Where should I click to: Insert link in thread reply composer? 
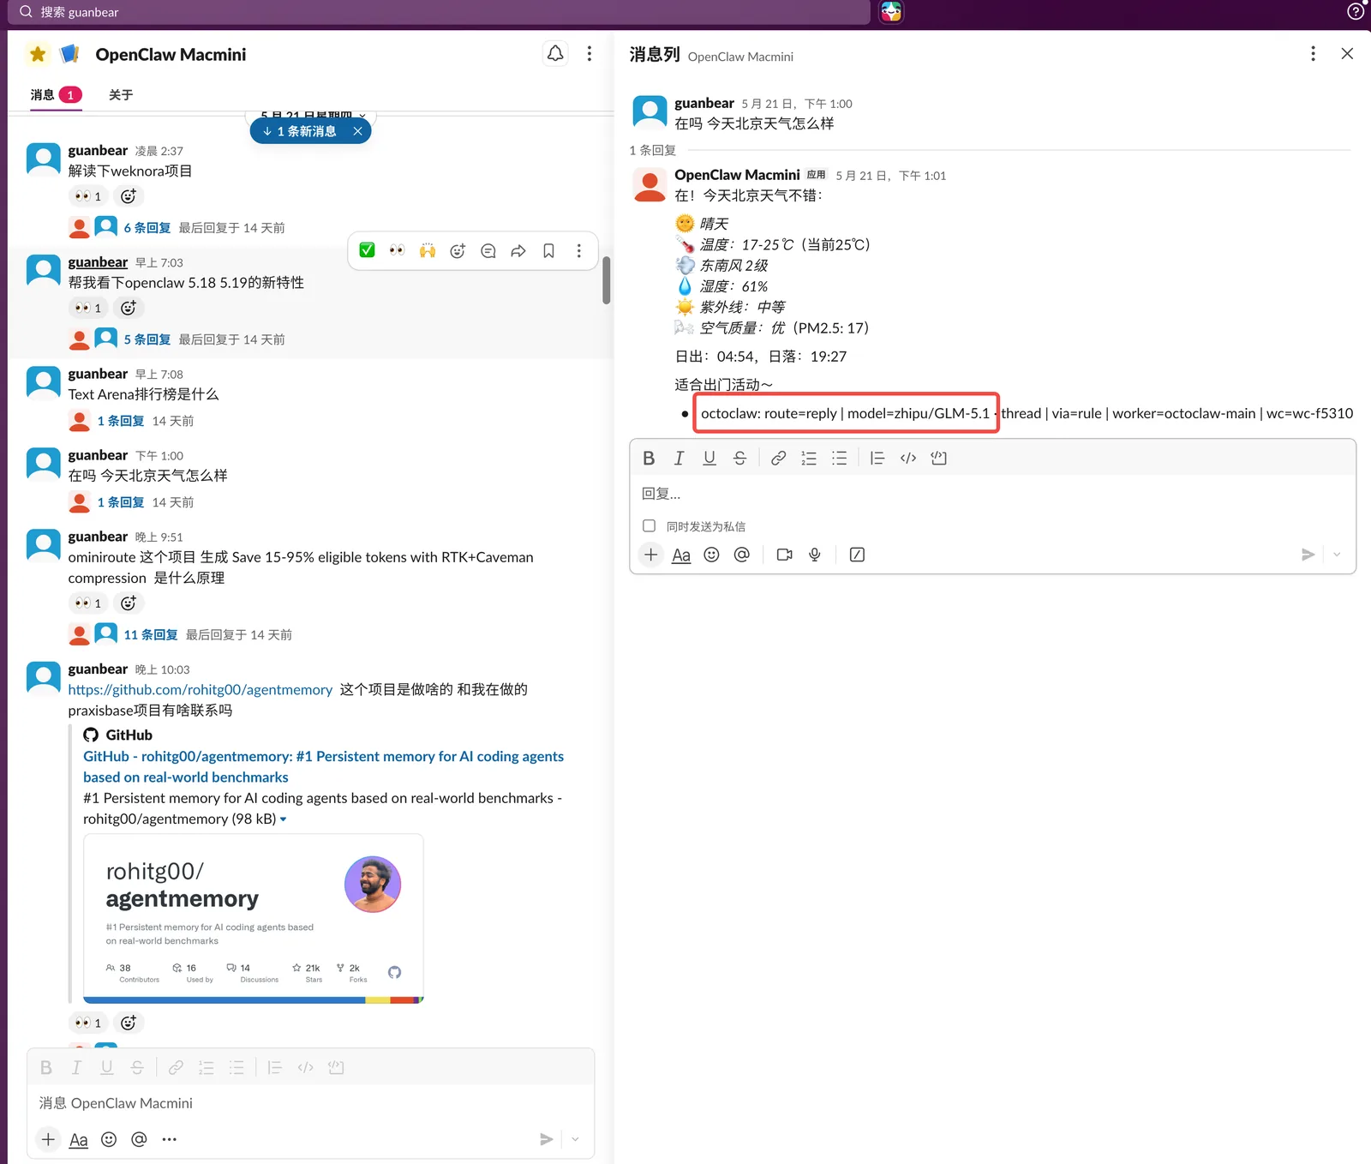(778, 458)
